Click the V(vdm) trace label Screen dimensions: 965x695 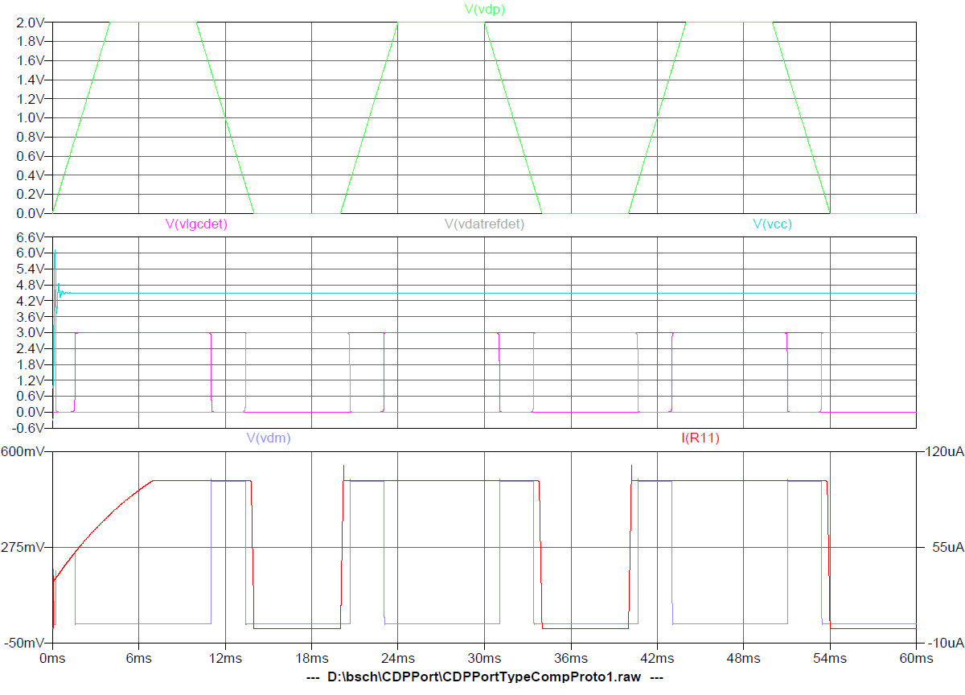269,438
